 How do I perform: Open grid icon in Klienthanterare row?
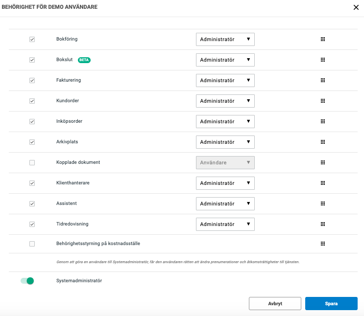click(323, 183)
